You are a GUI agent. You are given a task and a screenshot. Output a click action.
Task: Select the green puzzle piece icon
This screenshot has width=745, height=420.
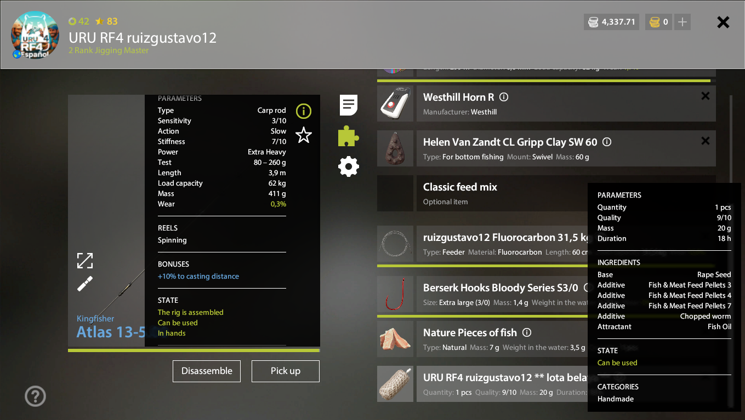(x=348, y=136)
